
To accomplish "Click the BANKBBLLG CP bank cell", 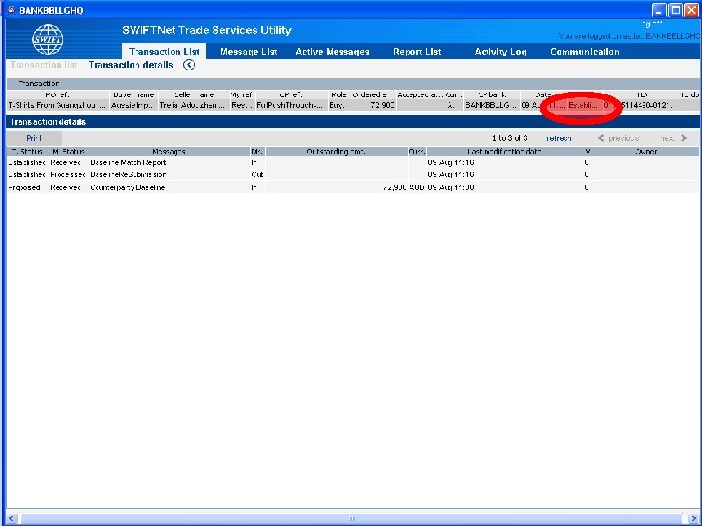I will (491, 105).
